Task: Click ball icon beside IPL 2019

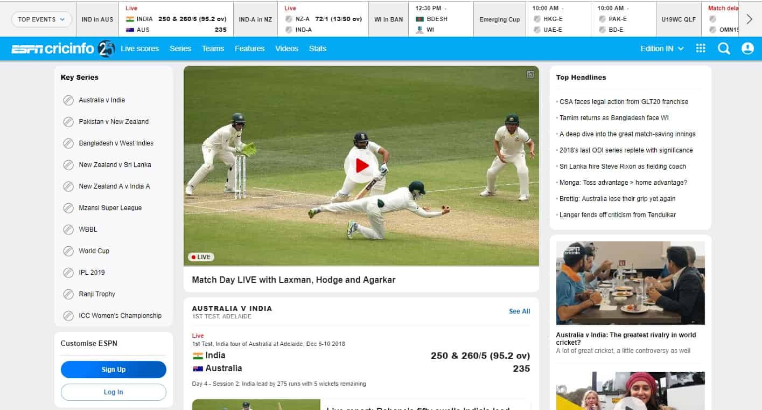Action: (68, 273)
